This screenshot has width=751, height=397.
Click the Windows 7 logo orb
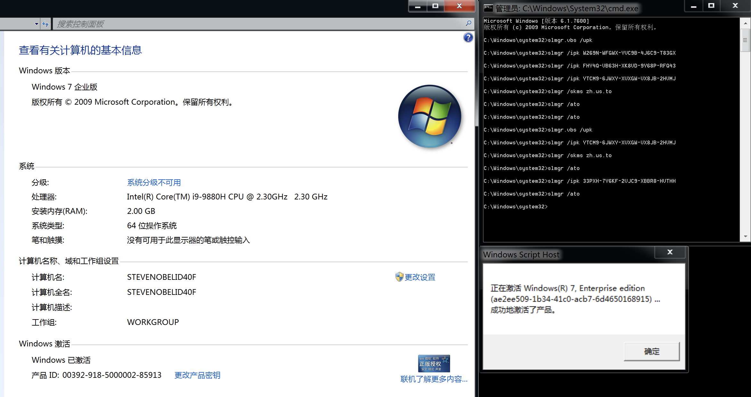pyautogui.click(x=430, y=116)
